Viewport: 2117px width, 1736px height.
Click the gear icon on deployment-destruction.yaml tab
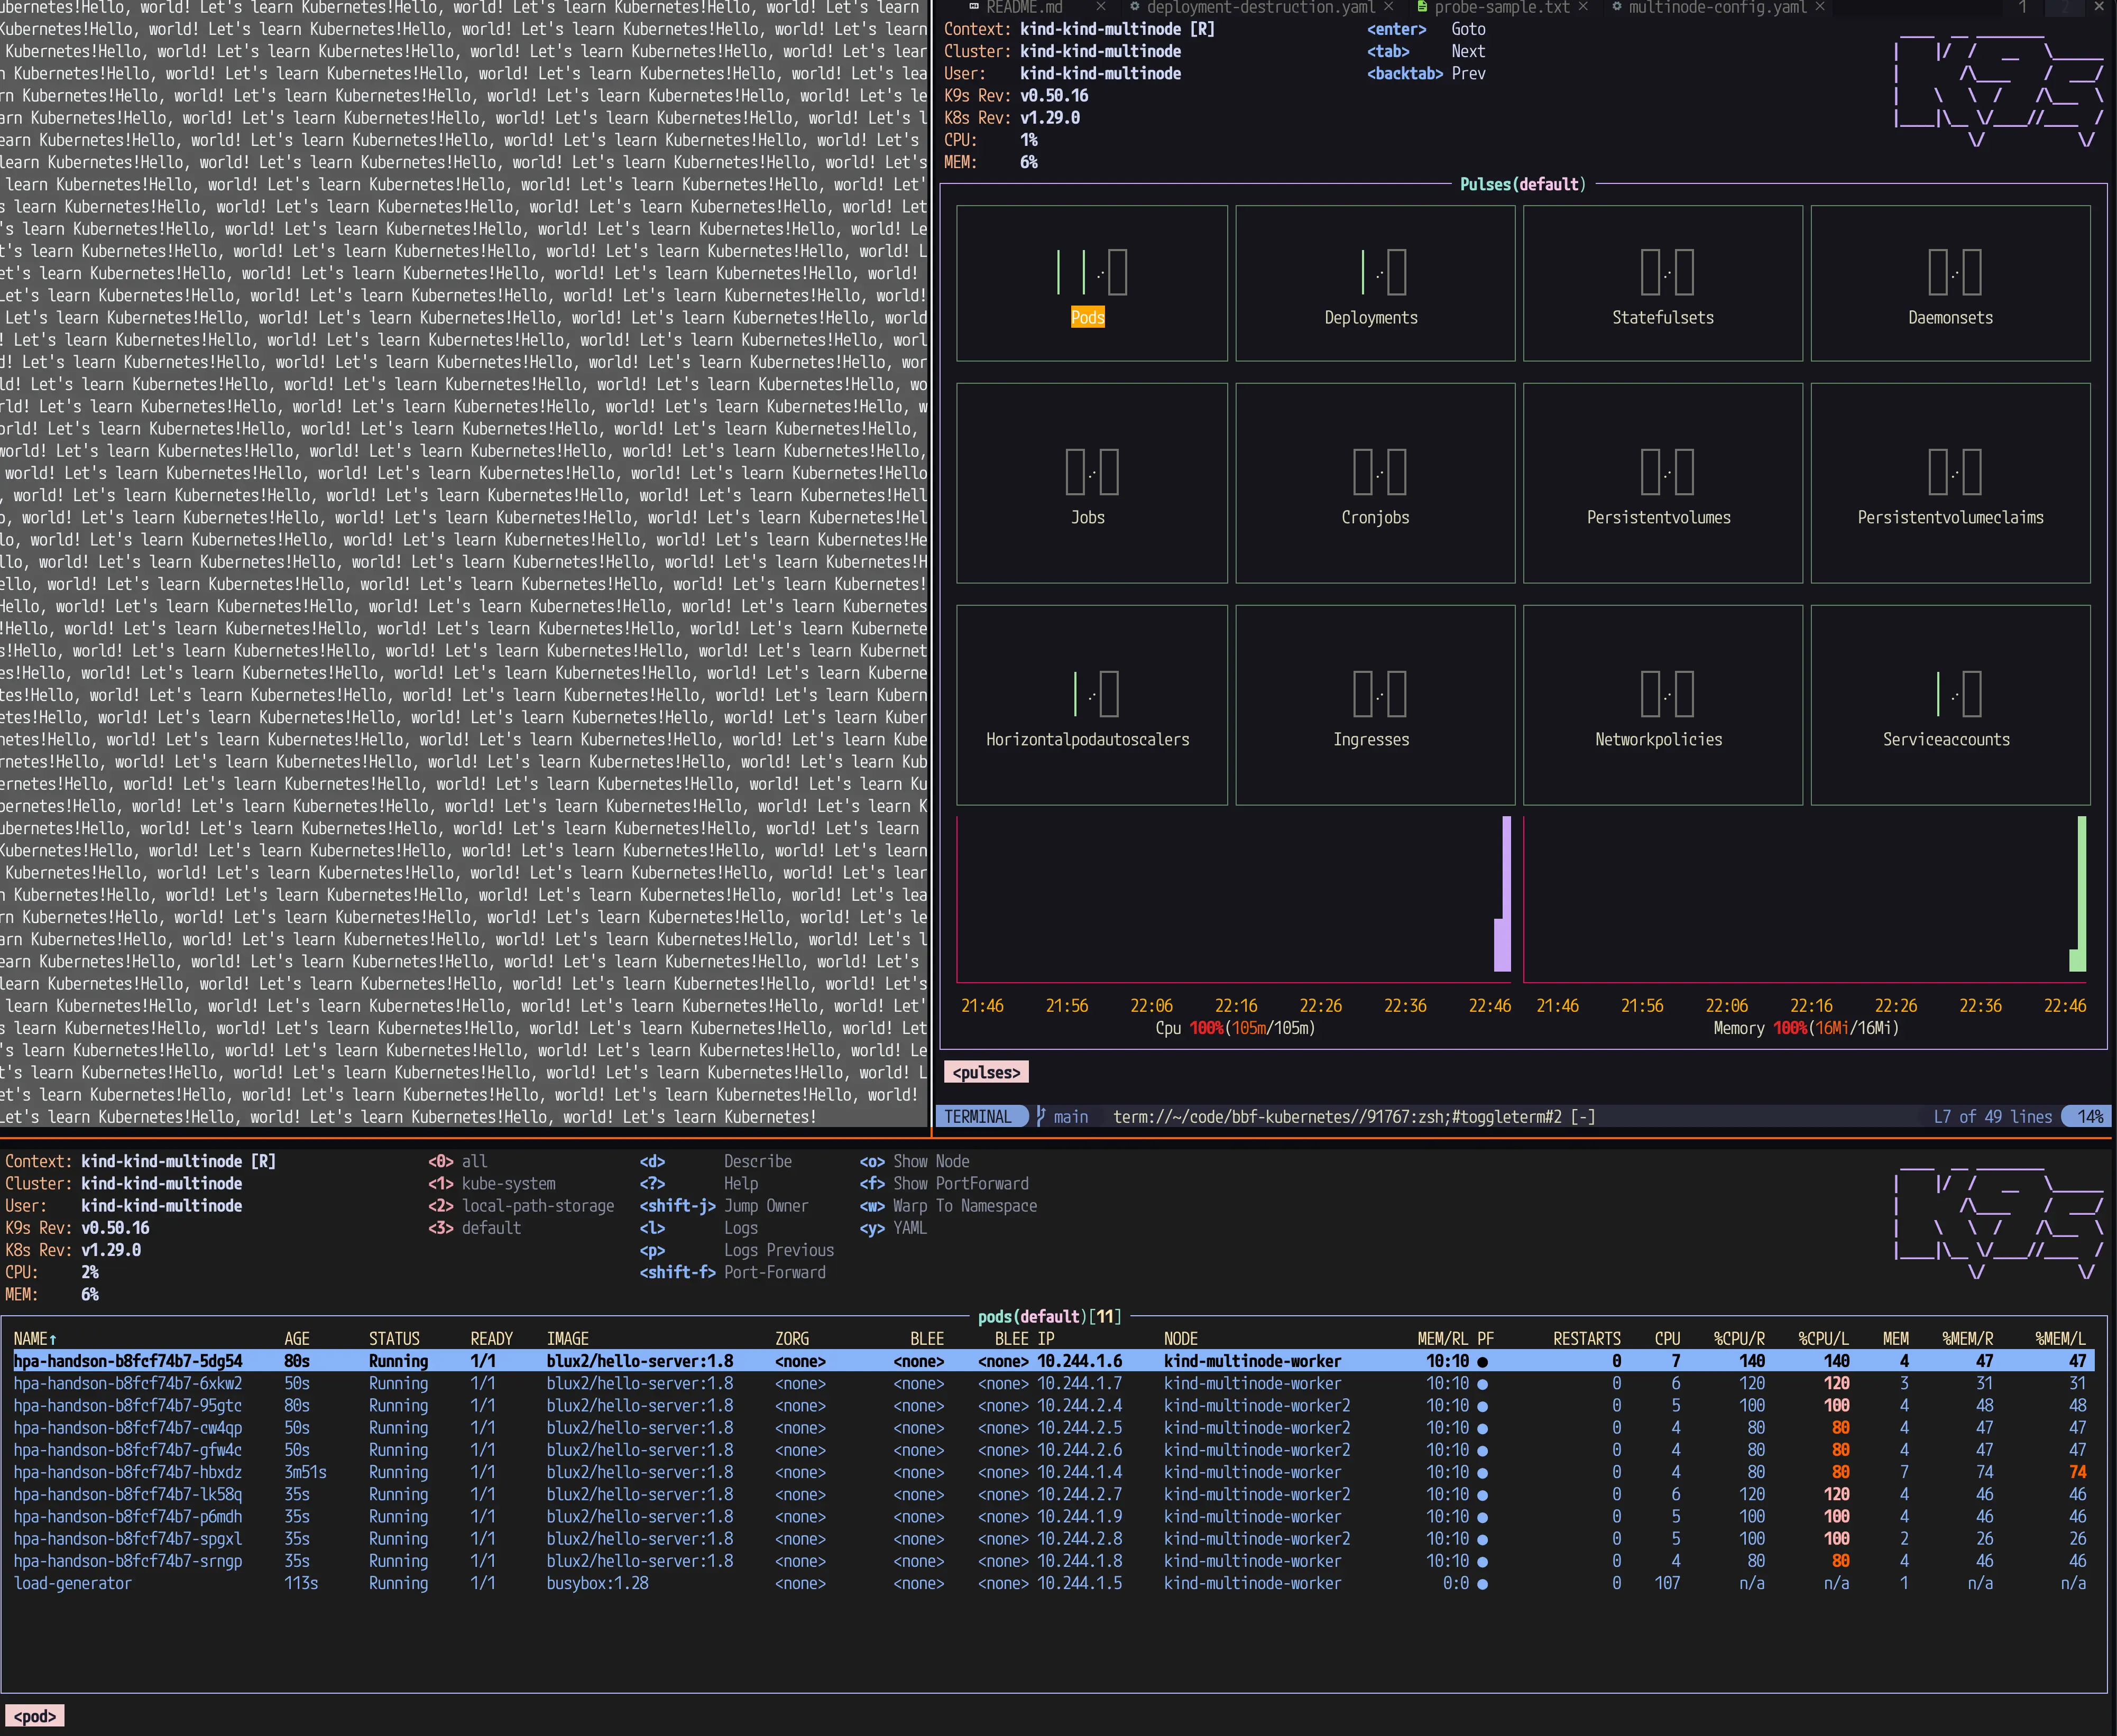pyautogui.click(x=1134, y=7)
